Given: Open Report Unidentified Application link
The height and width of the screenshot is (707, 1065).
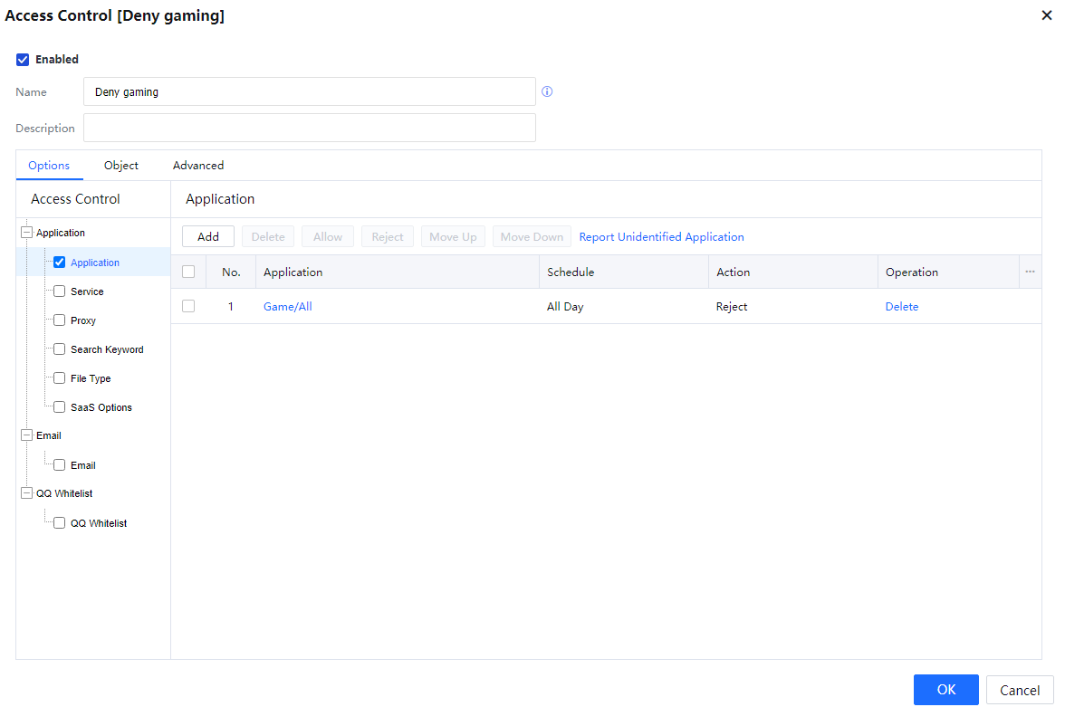Looking at the screenshot, I should click(661, 237).
